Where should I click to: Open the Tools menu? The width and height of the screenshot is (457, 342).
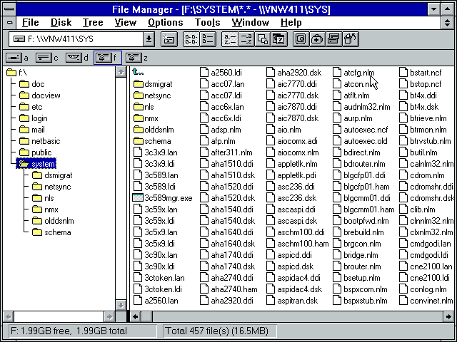[207, 23]
